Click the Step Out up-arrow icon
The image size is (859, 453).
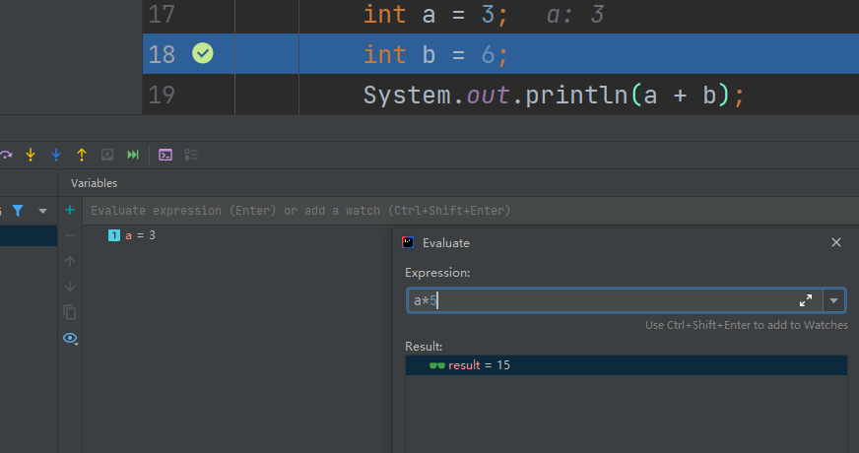[82, 155]
